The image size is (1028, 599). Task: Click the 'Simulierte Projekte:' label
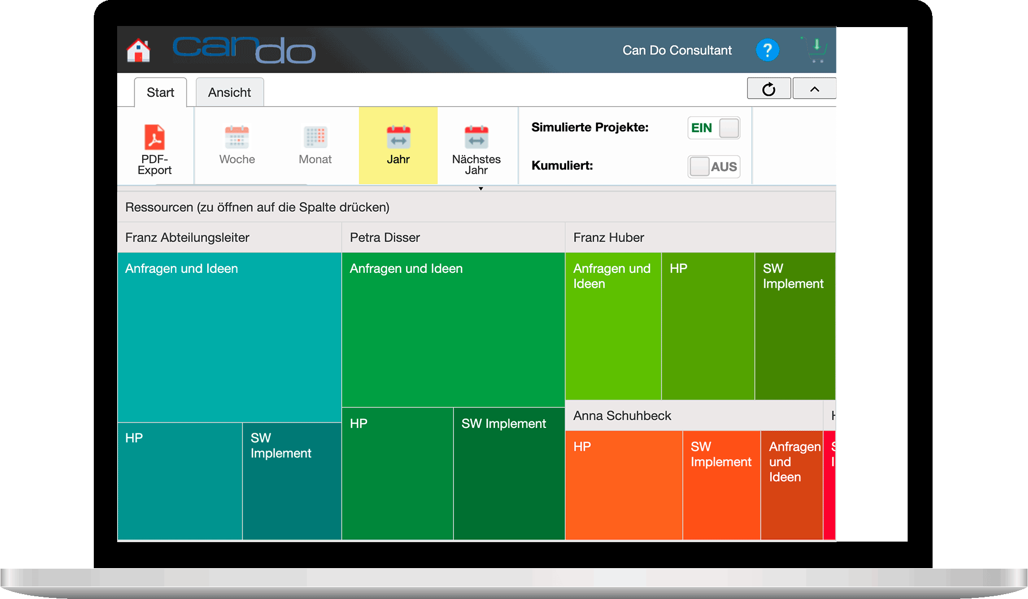point(590,127)
